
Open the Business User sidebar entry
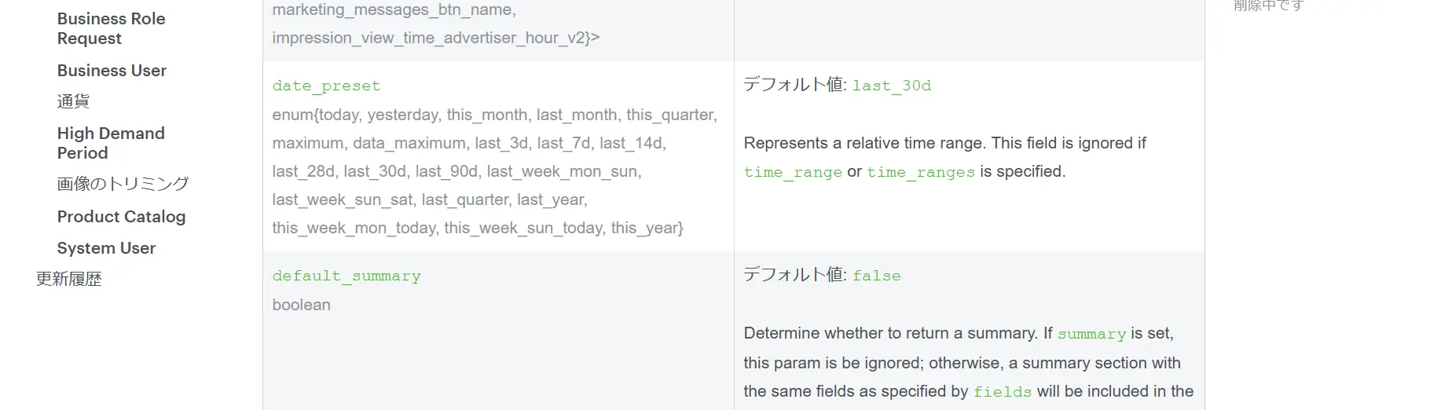(x=112, y=71)
